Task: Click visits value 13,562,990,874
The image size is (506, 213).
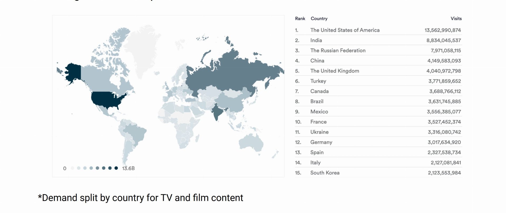Action: click(x=443, y=30)
